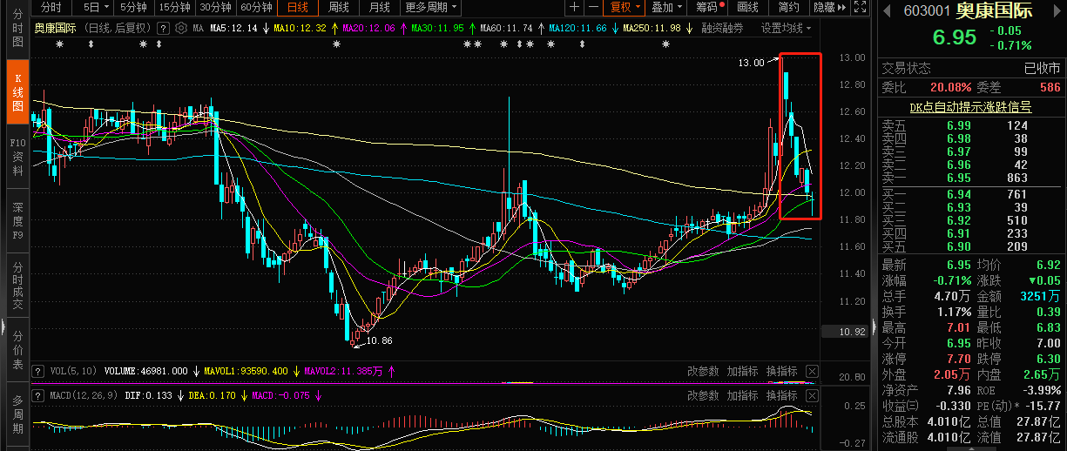Toggle the 画线 drawing tools
Image resolution: width=1067 pixels, height=451 pixels.
(748, 8)
